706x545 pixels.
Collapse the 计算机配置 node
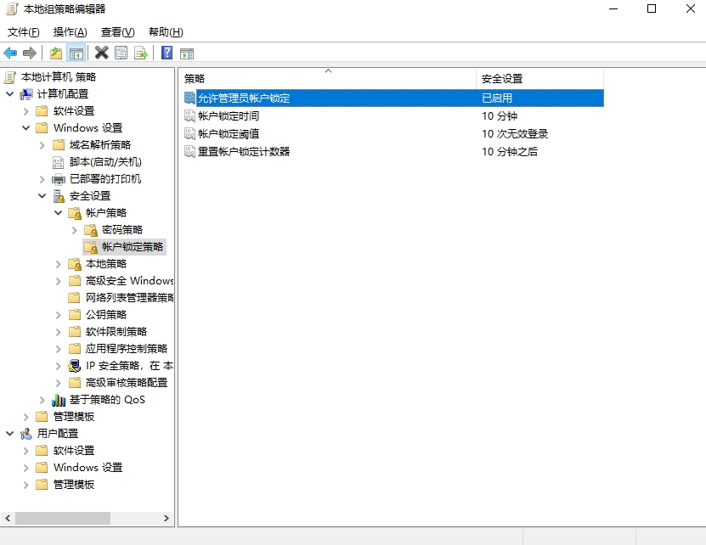pos(9,94)
